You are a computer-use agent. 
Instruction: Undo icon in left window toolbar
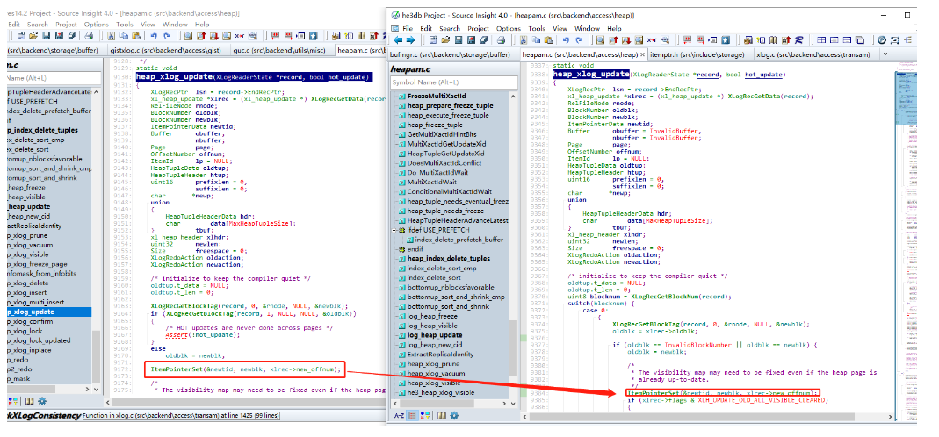tap(154, 36)
